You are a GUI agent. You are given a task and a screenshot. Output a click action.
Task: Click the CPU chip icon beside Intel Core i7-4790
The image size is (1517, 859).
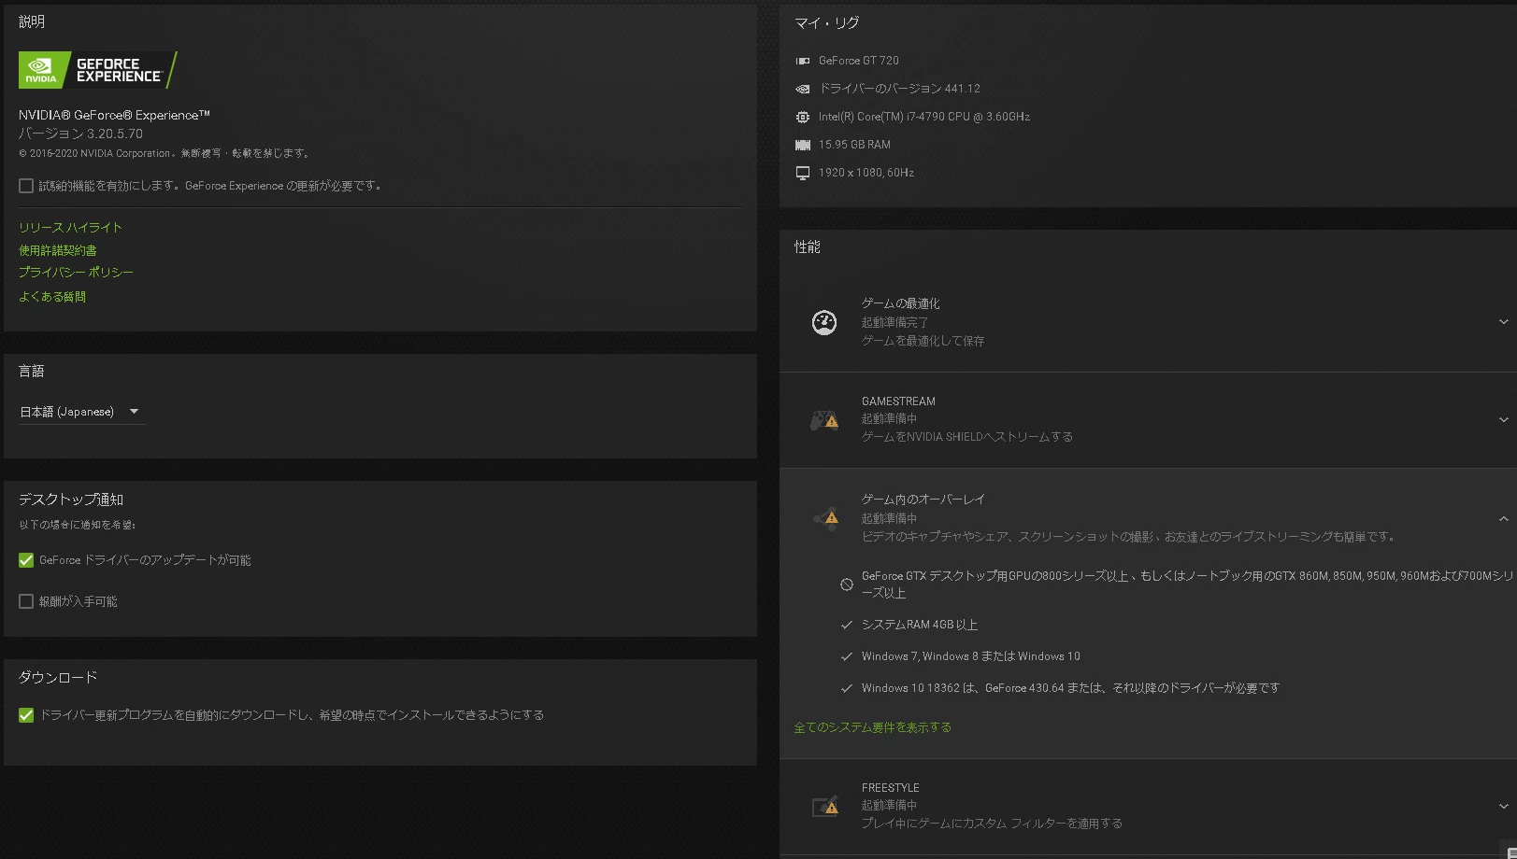click(x=802, y=117)
